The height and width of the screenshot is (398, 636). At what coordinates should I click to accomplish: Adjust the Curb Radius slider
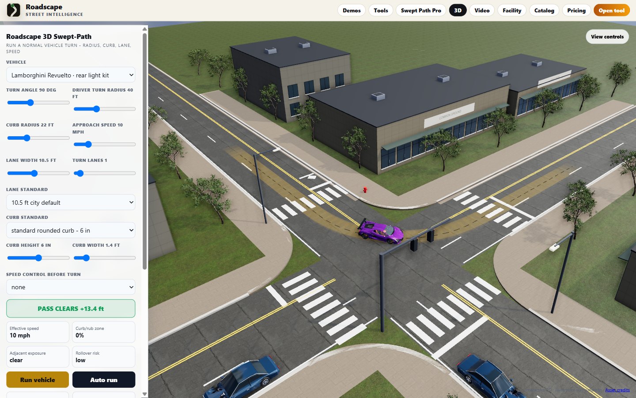tap(38, 138)
